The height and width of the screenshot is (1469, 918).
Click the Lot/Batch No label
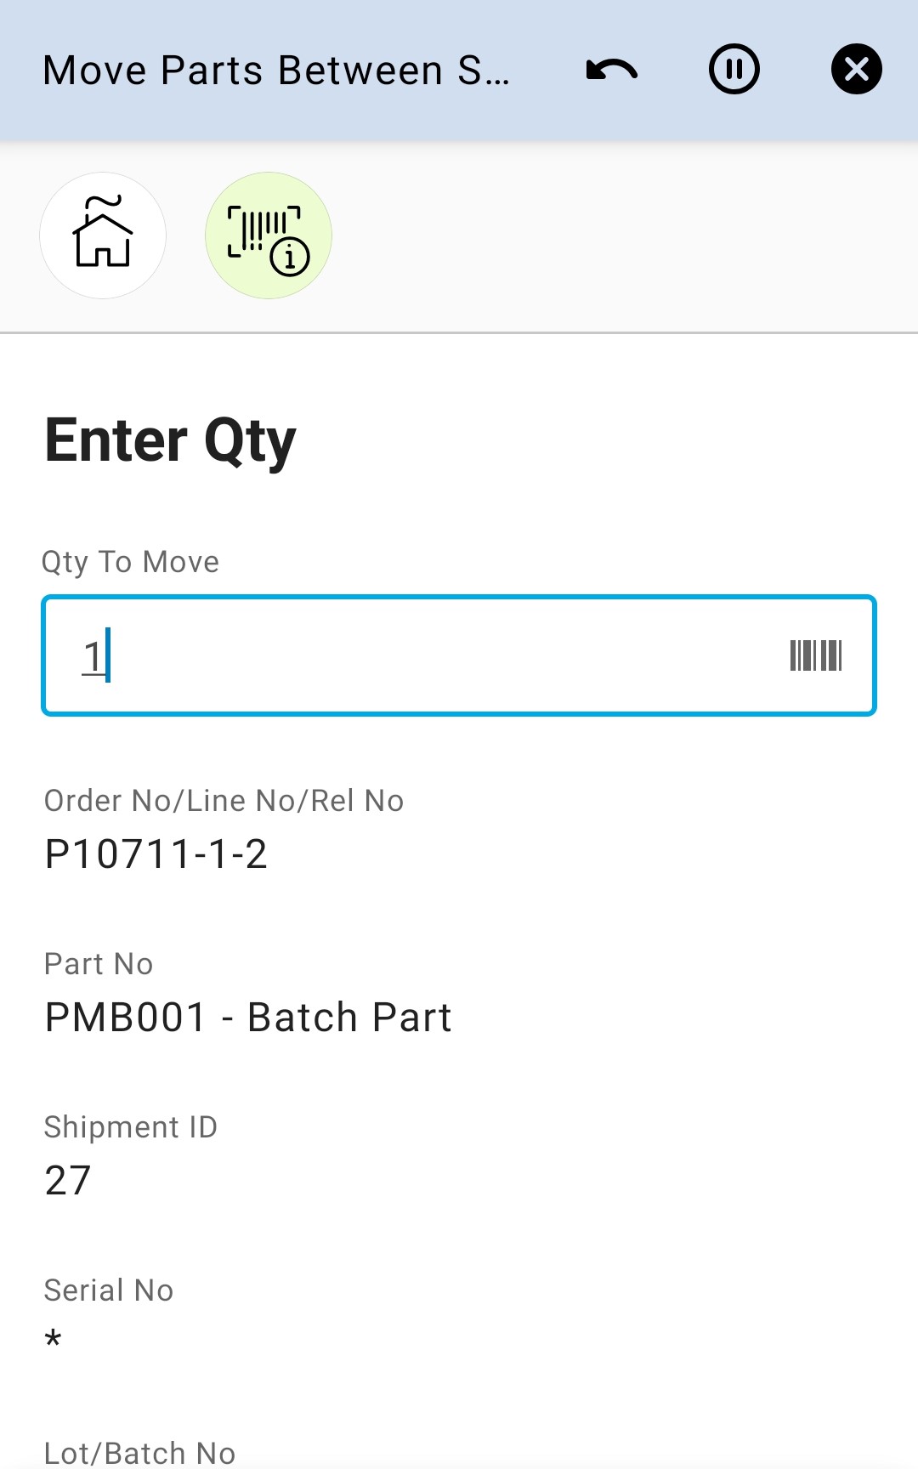point(139,1453)
